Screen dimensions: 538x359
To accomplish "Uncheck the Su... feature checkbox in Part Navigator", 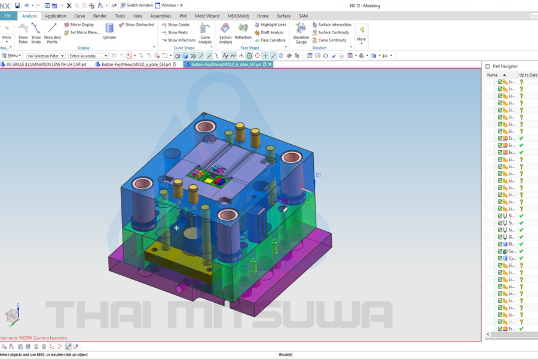I will click(500, 251).
